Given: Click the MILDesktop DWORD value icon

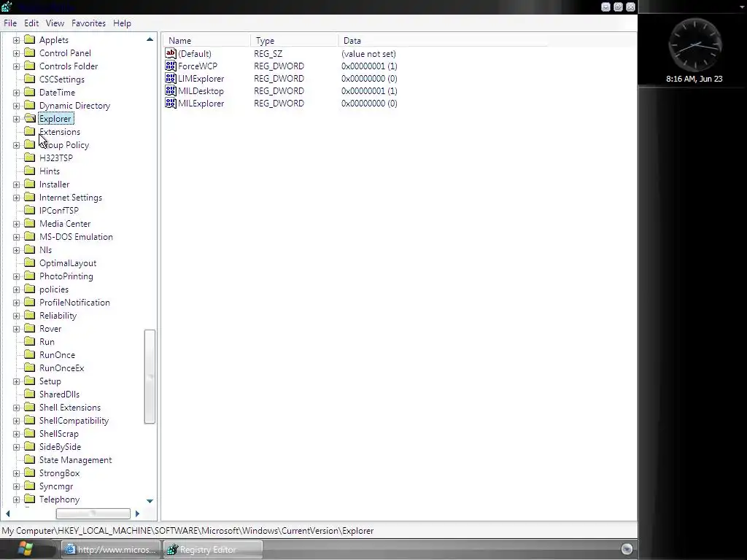Looking at the screenshot, I should [171, 90].
